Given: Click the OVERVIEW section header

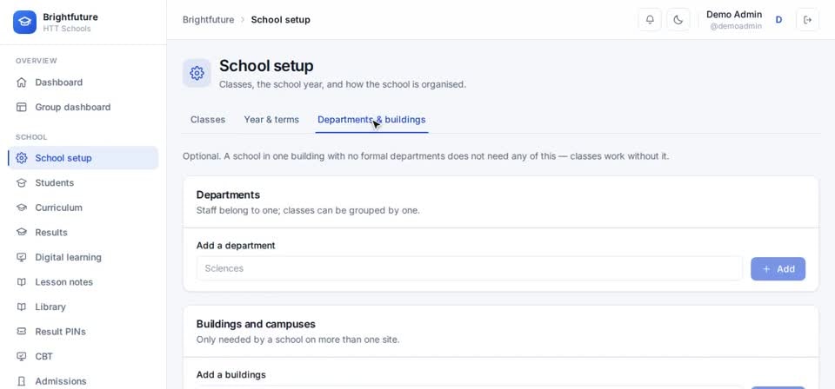Looking at the screenshot, I should coord(37,61).
